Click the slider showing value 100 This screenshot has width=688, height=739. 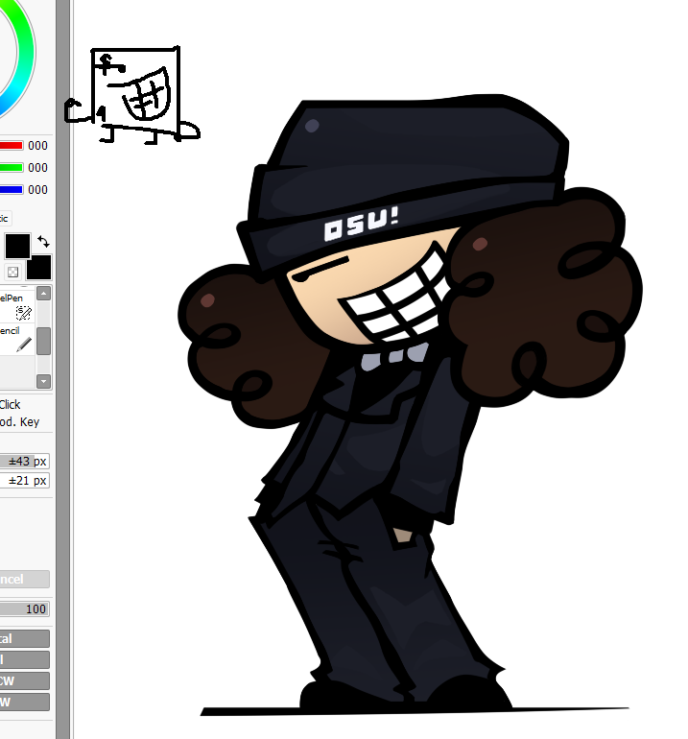[x=25, y=608]
